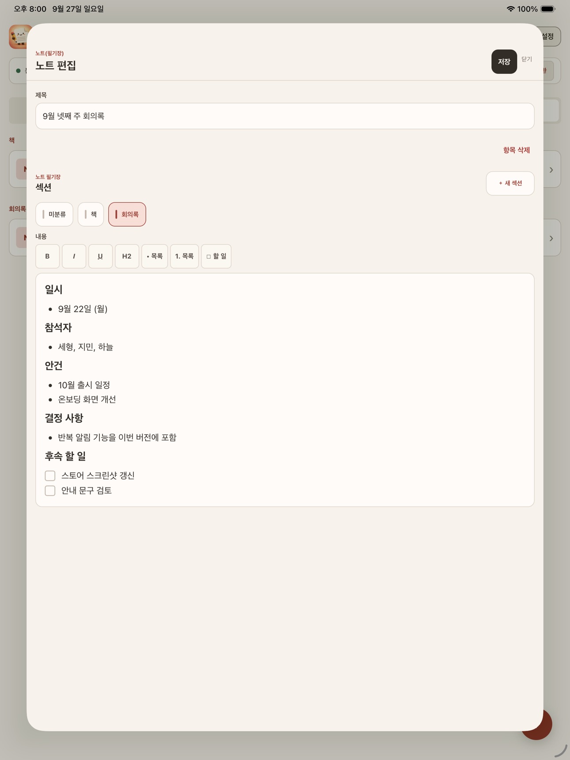This screenshot has height=760, width=570.
Task: Delete this item with 항목 삭제
Action: [x=516, y=150]
